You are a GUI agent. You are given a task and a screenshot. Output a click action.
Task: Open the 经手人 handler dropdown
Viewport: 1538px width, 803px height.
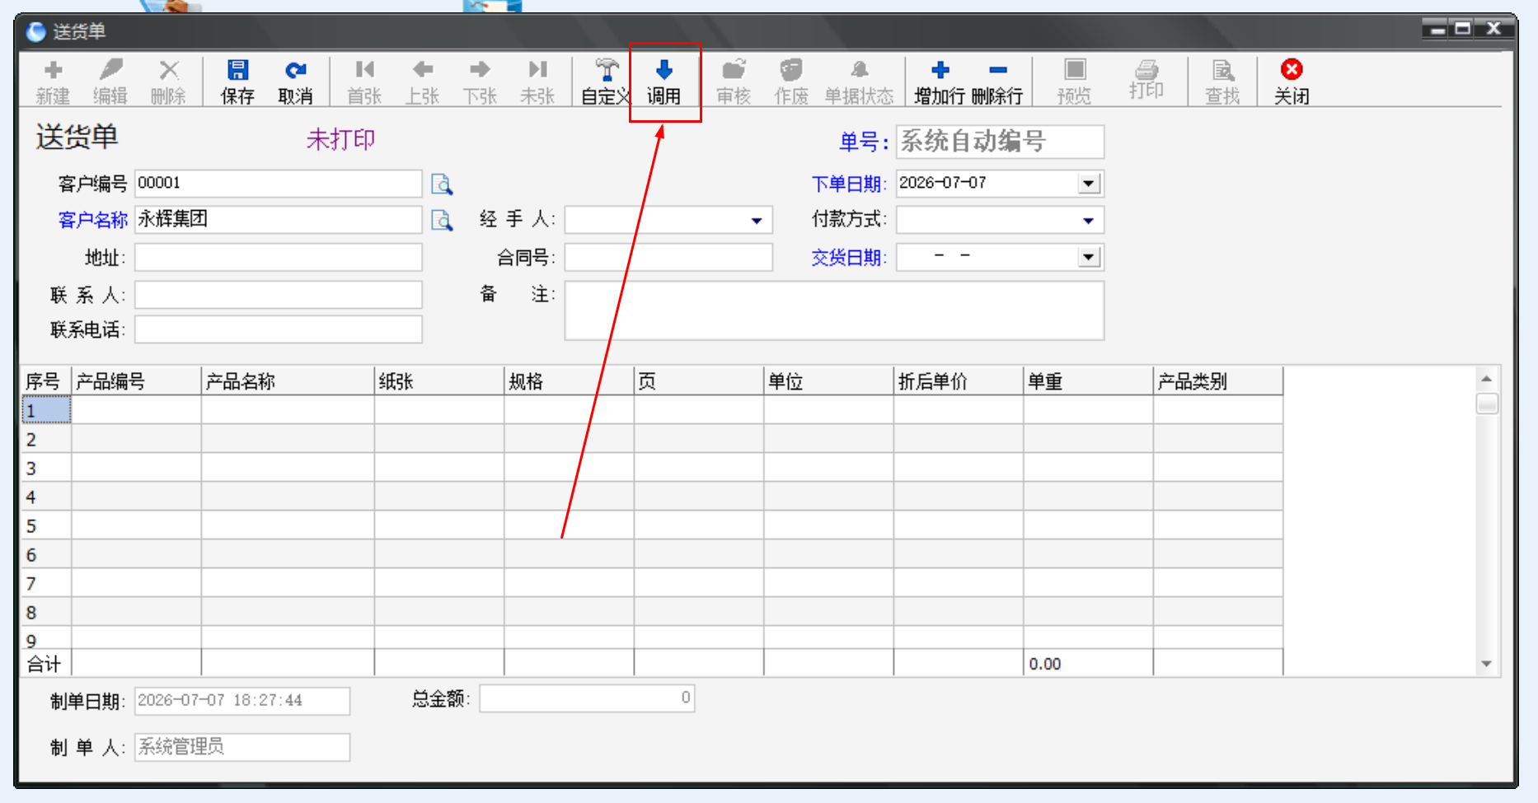[x=756, y=221]
